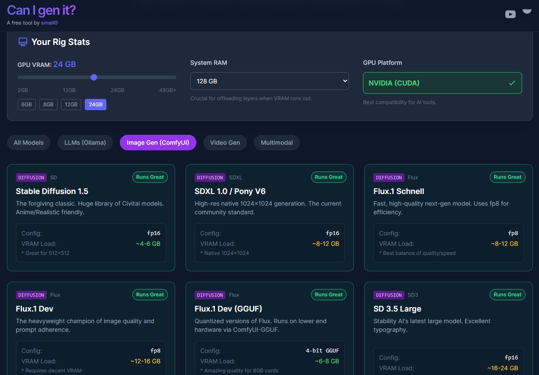The width and height of the screenshot is (539, 375).
Task: Select the 6GB VRAM preset
Action: tap(26, 105)
